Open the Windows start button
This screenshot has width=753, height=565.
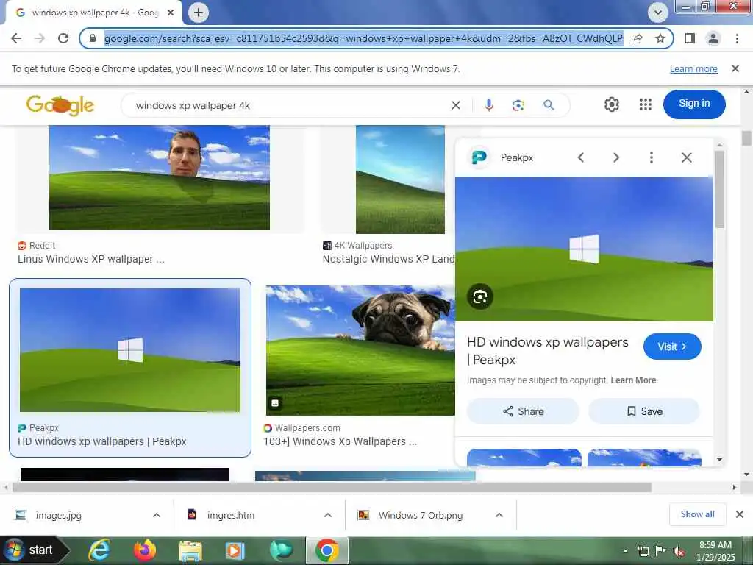pyautogui.click(x=34, y=550)
